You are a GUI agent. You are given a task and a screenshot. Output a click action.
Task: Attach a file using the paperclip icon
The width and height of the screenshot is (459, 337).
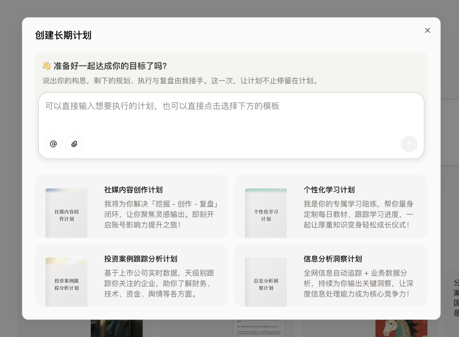[74, 144]
